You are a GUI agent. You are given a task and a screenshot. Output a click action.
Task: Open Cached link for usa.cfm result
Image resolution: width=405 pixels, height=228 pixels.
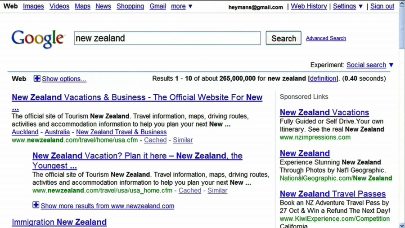pos(155,140)
